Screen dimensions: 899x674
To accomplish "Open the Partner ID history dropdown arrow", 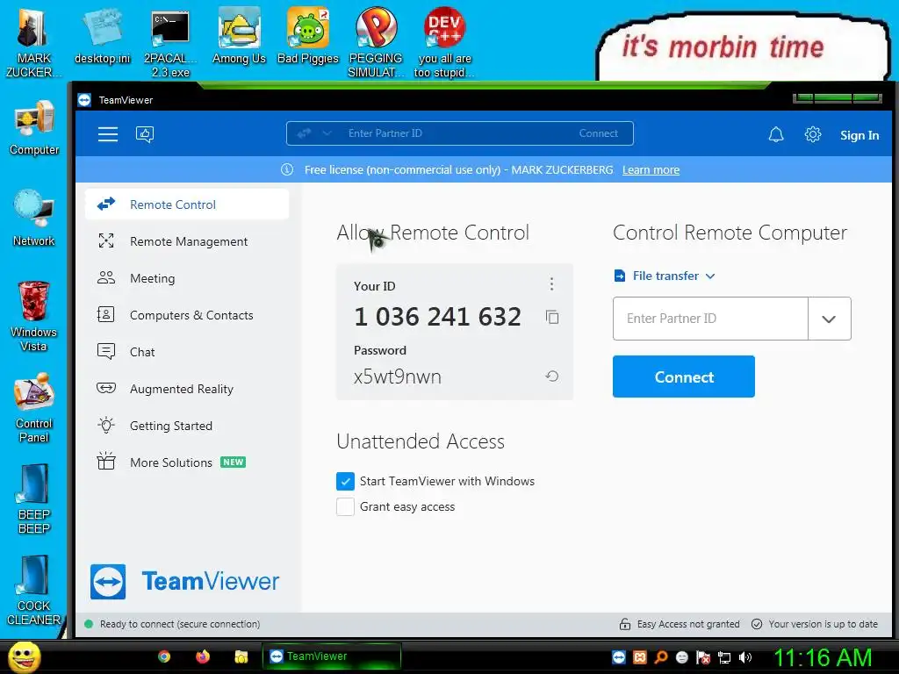I will point(829,319).
